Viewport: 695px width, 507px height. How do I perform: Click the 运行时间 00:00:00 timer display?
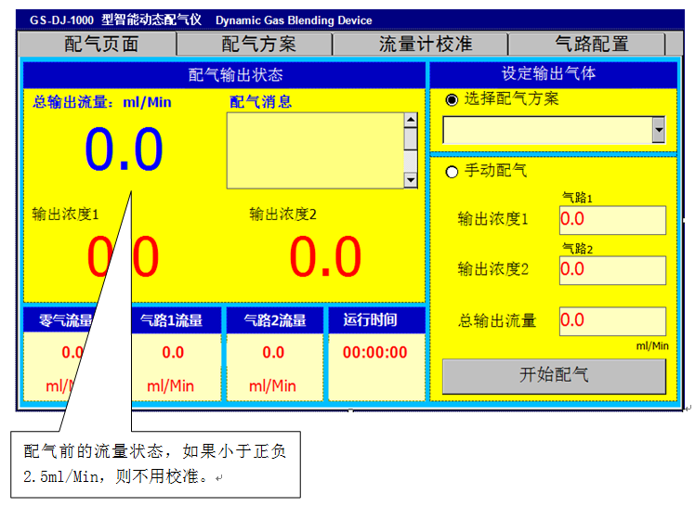tap(374, 353)
